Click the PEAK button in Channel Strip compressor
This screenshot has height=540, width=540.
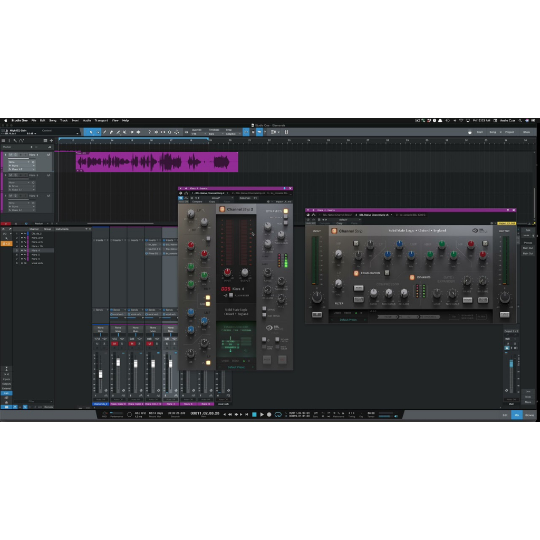point(359,287)
